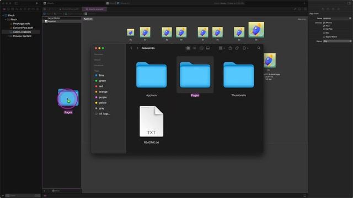The height and width of the screenshot is (198, 353).
Task: Toggle Xcode navigator sidebar icon
Action: tap(17, 3)
